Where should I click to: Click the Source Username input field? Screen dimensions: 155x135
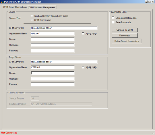click(53, 45)
